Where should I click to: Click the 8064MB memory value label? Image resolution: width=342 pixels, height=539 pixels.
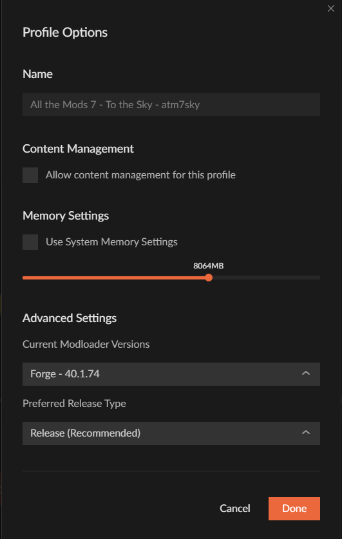click(x=208, y=266)
